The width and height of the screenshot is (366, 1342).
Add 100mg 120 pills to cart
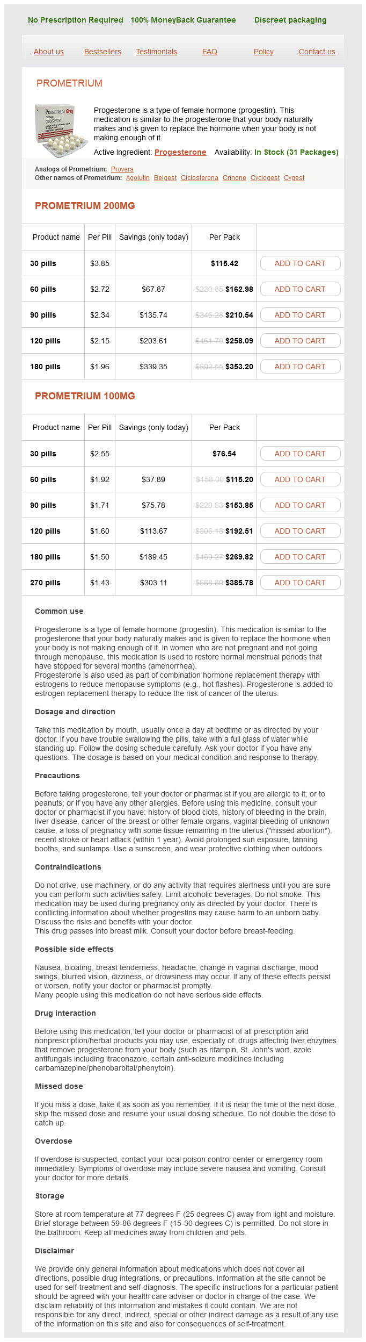(300, 531)
